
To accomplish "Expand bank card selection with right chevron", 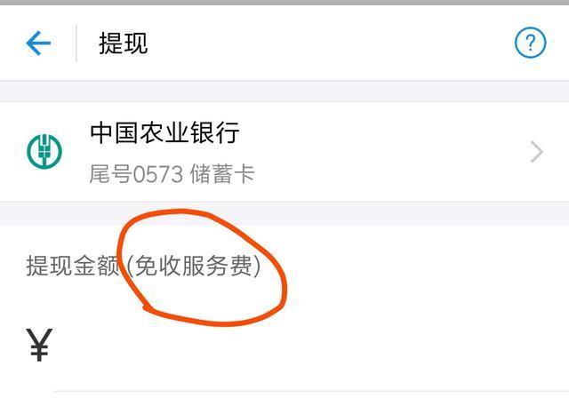I will pyautogui.click(x=536, y=152).
